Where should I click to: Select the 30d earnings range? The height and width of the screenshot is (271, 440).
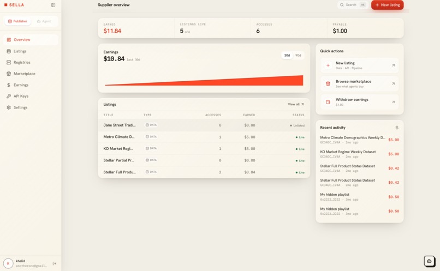[287, 56]
